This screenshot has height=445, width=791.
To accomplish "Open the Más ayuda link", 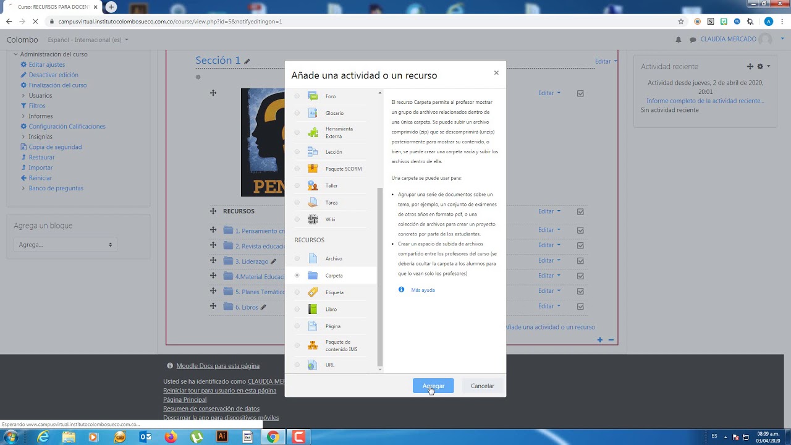I will click(423, 290).
